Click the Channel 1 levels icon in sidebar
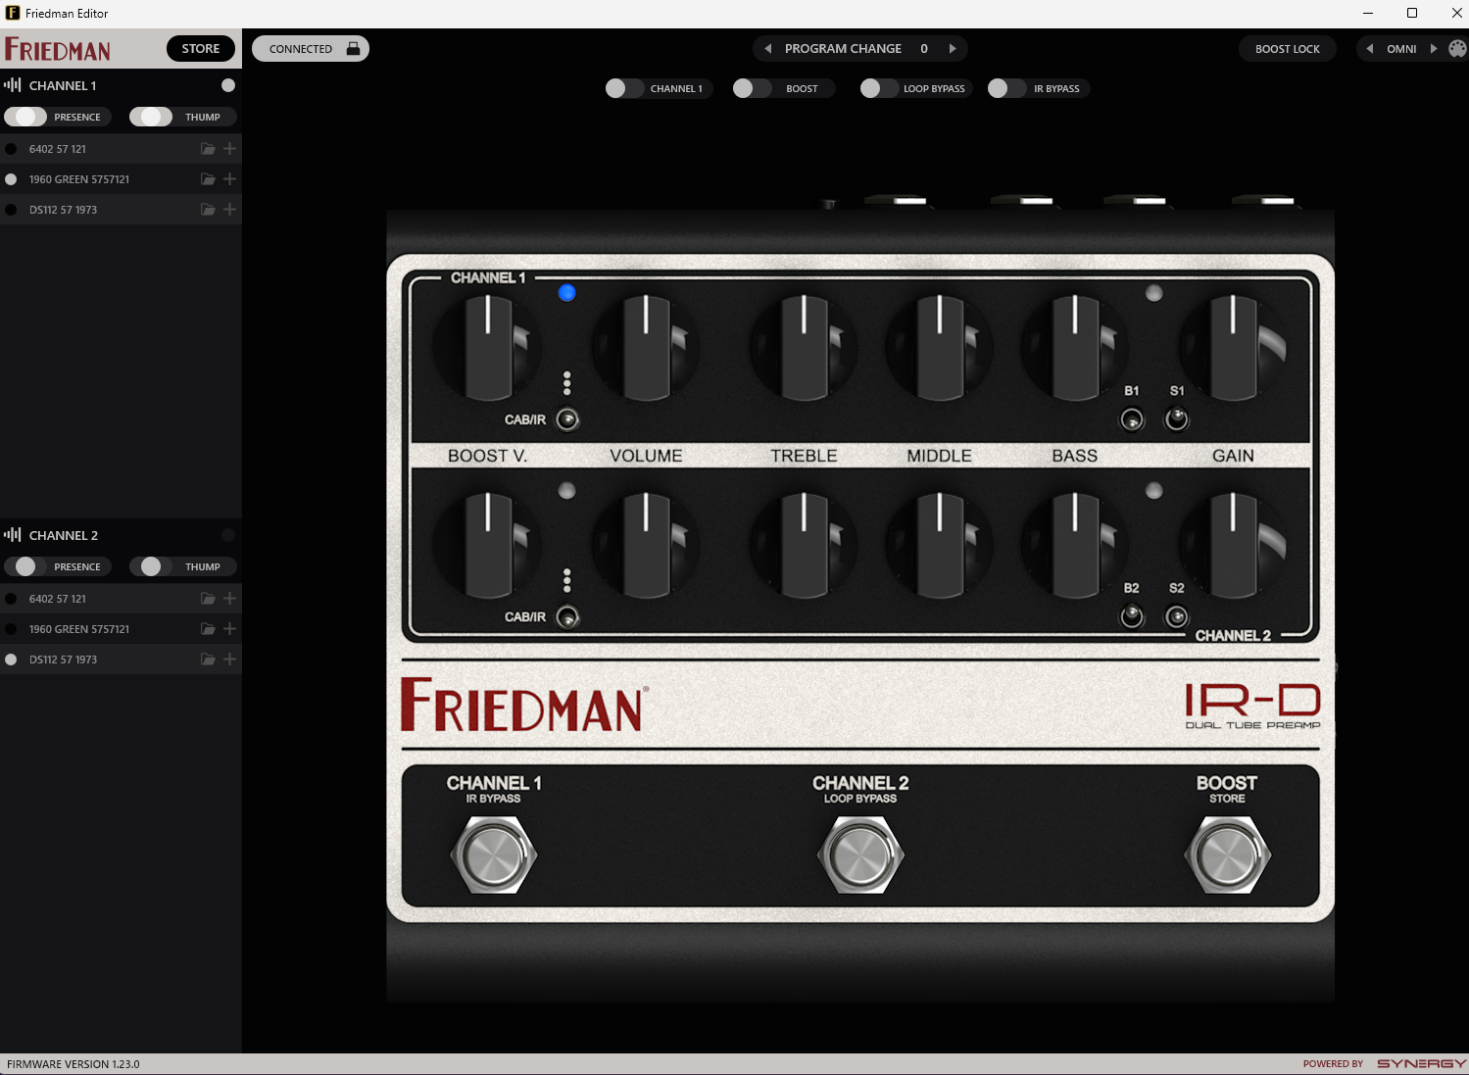 tap(13, 85)
